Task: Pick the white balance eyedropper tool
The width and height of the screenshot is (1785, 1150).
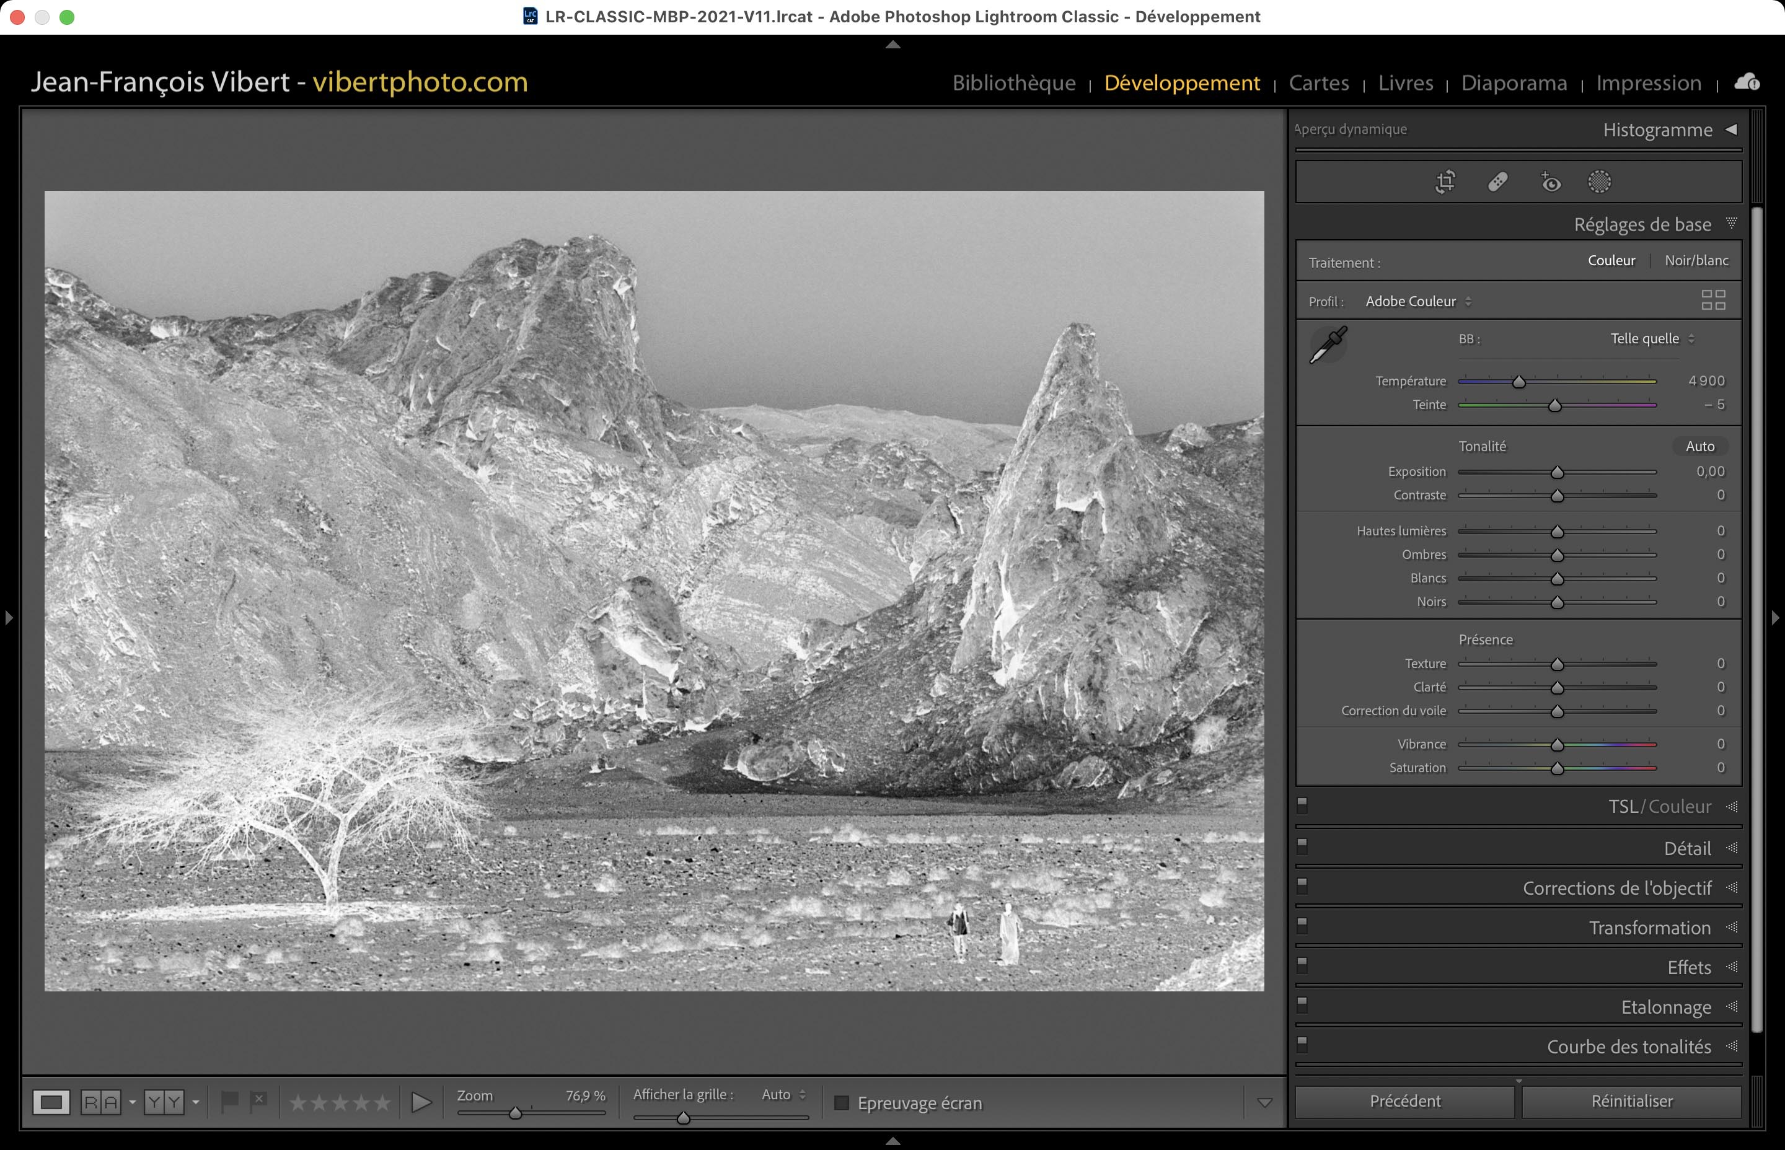Action: point(1329,345)
